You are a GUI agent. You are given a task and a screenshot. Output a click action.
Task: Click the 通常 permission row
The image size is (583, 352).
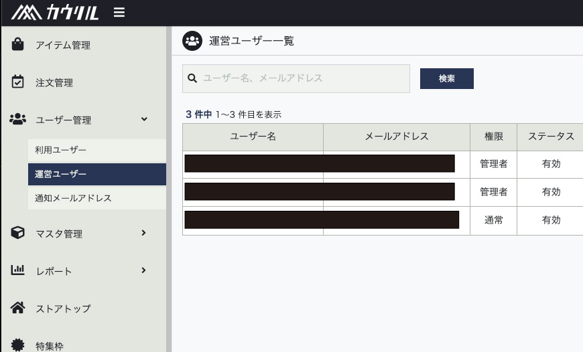tap(493, 220)
